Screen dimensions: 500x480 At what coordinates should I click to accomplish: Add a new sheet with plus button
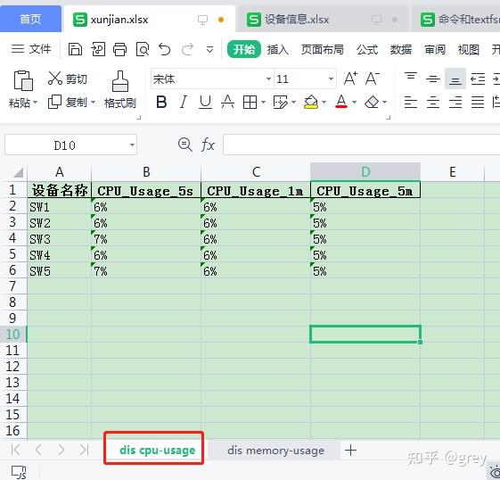point(351,451)
